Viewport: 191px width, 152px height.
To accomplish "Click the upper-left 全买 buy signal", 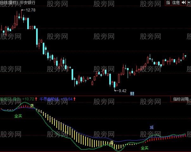I will pyautogui.click(x=18, y=116).
